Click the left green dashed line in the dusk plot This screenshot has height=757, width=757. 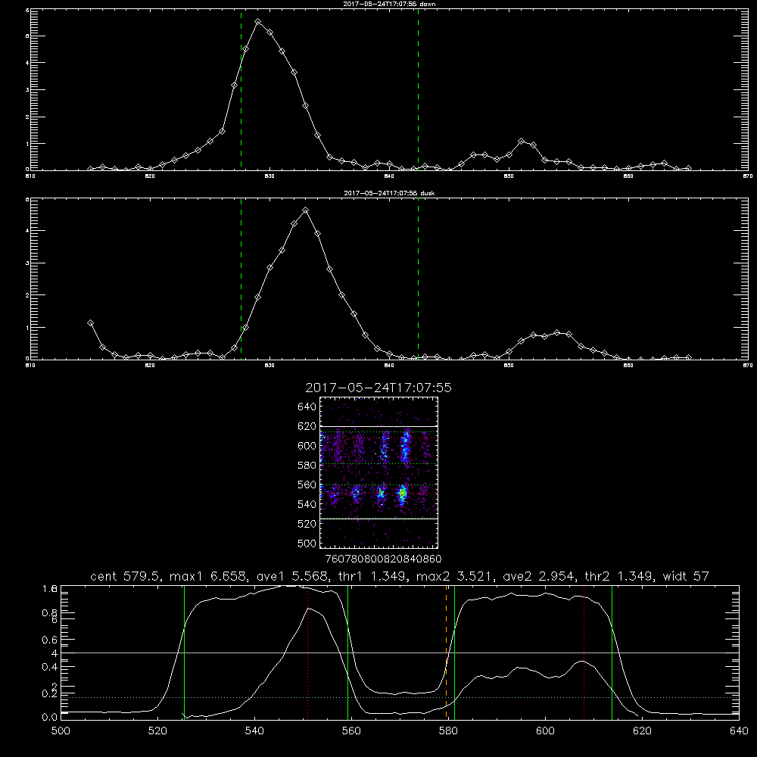(x=241, y=279)
